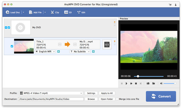Click the output format film icon
Screen dimensions: 182x109
107,45
